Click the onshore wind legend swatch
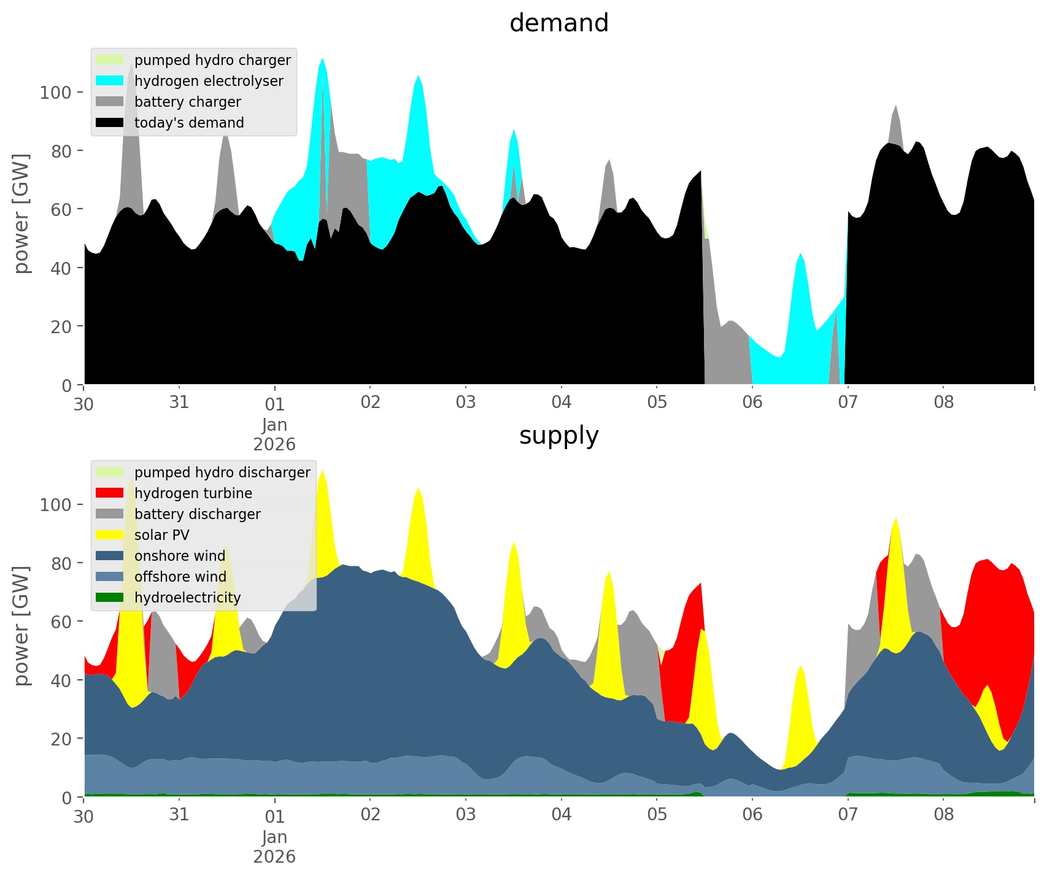Viewport: 1047px width, 878px height. click(x=110, y=556)
